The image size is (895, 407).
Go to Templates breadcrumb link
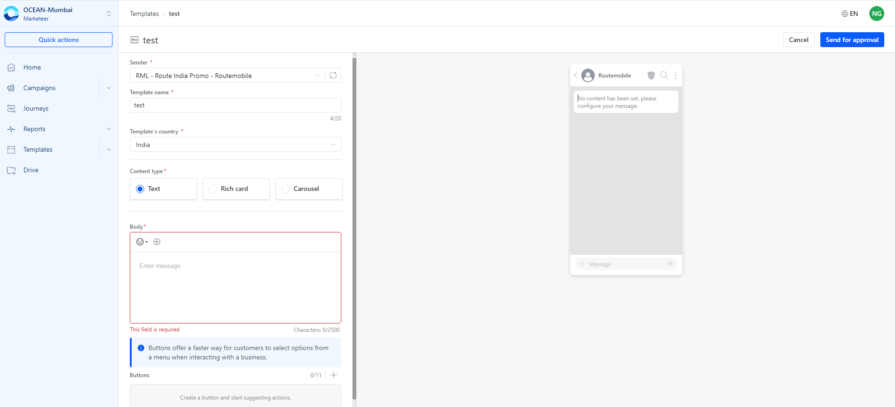144,14
